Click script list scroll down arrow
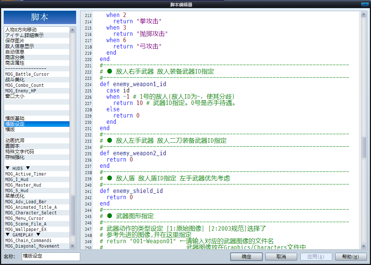 [x=73, y=246]
